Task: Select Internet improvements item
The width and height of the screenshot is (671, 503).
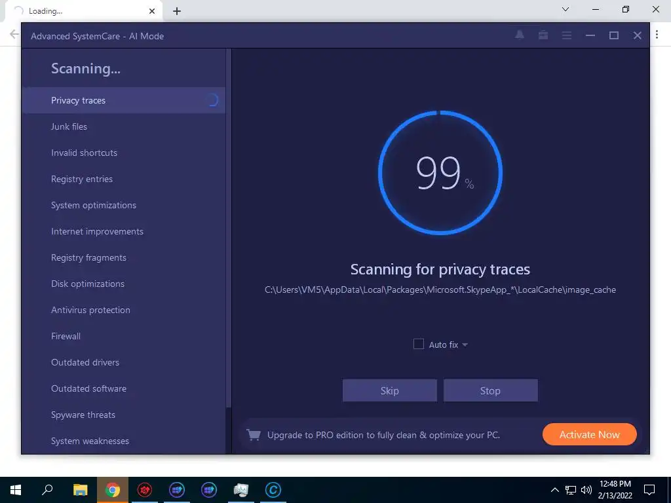Action: pyautogui.click(x=123, y=231)
